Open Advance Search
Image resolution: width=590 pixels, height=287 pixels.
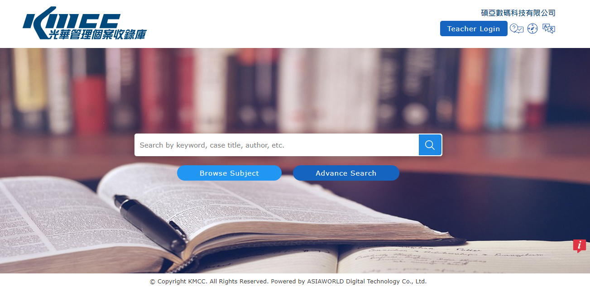point(346,173)
